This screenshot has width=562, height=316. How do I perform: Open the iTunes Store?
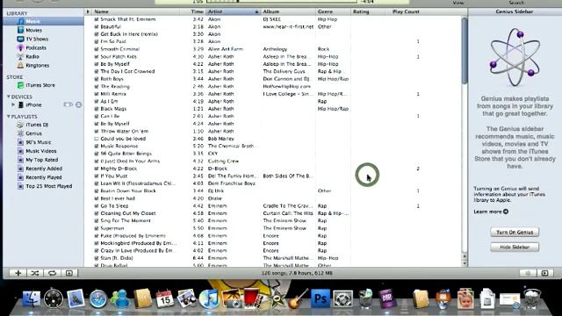(40, 85)
